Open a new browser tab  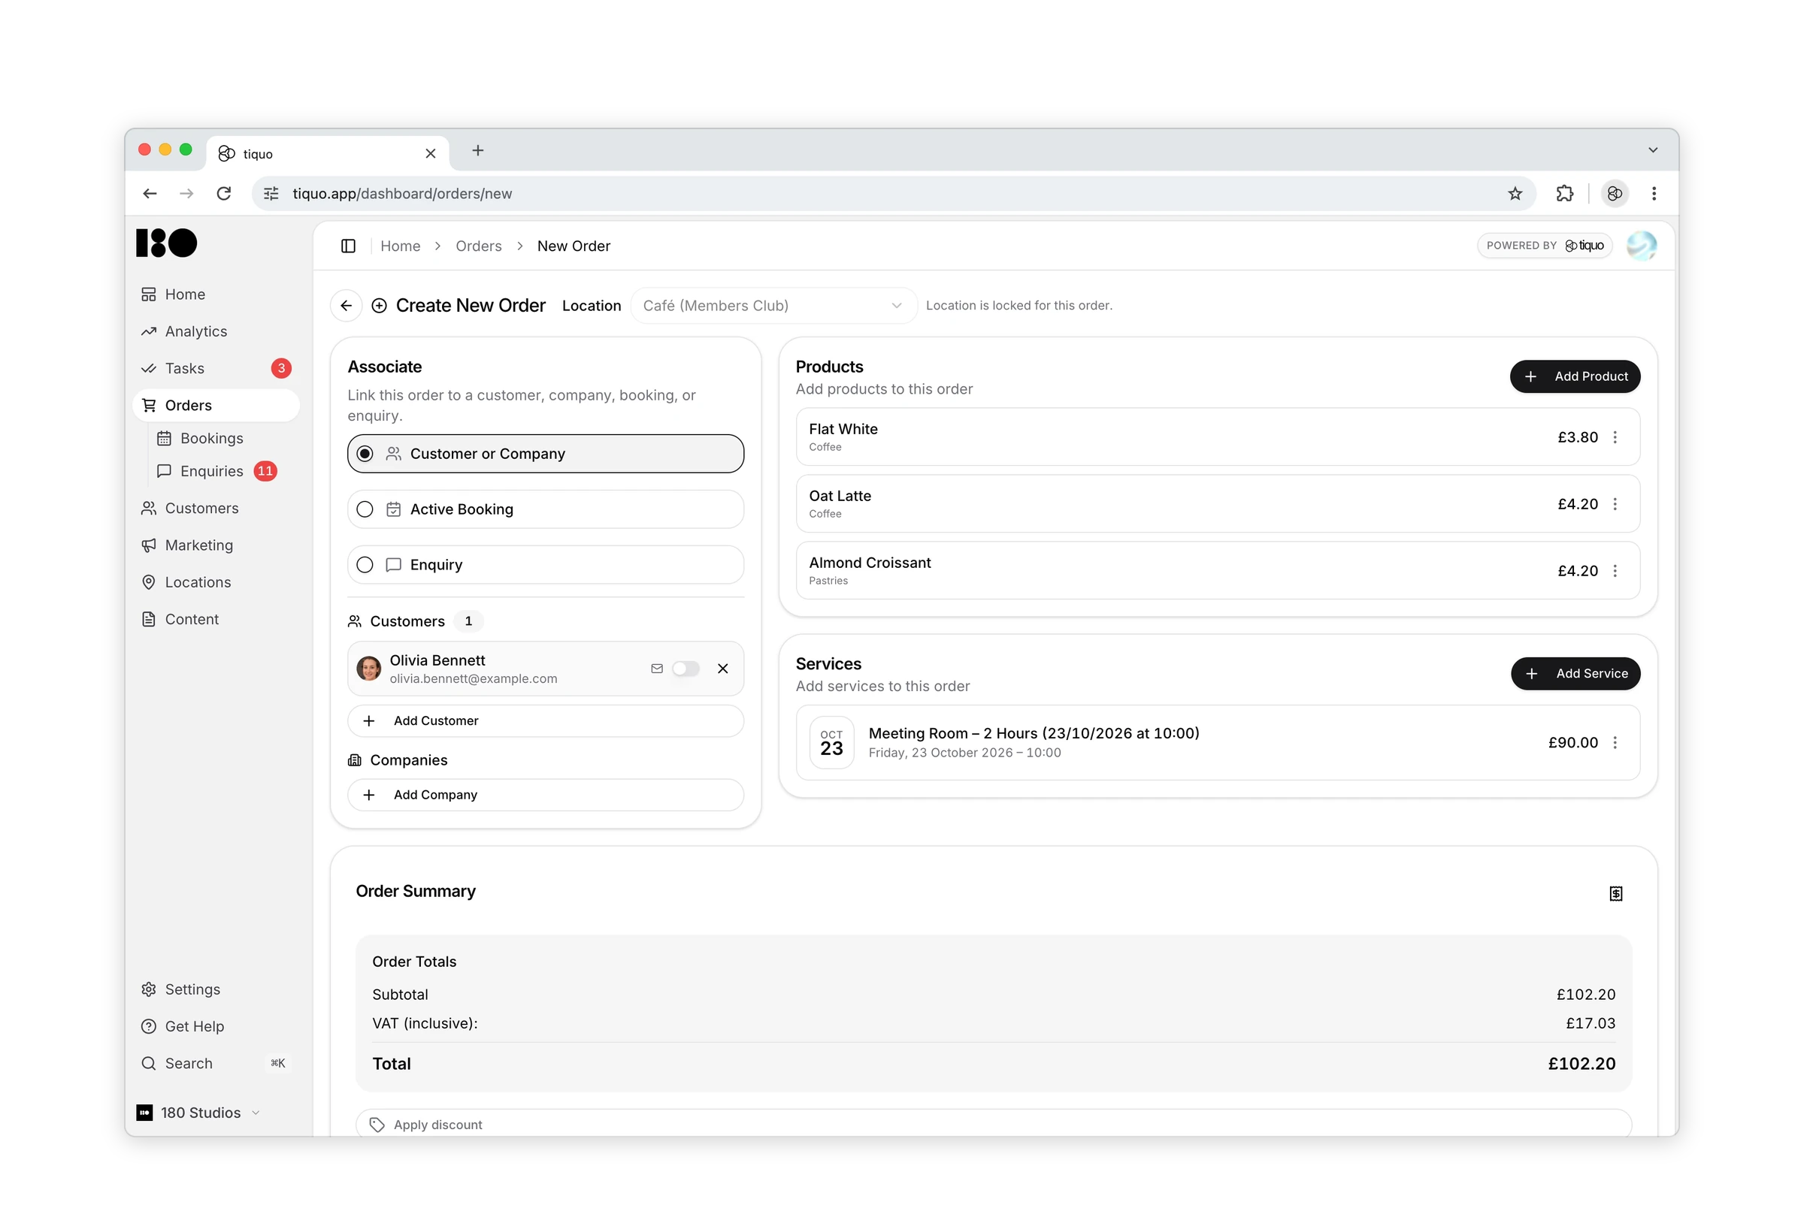click(x=478, y=150)
